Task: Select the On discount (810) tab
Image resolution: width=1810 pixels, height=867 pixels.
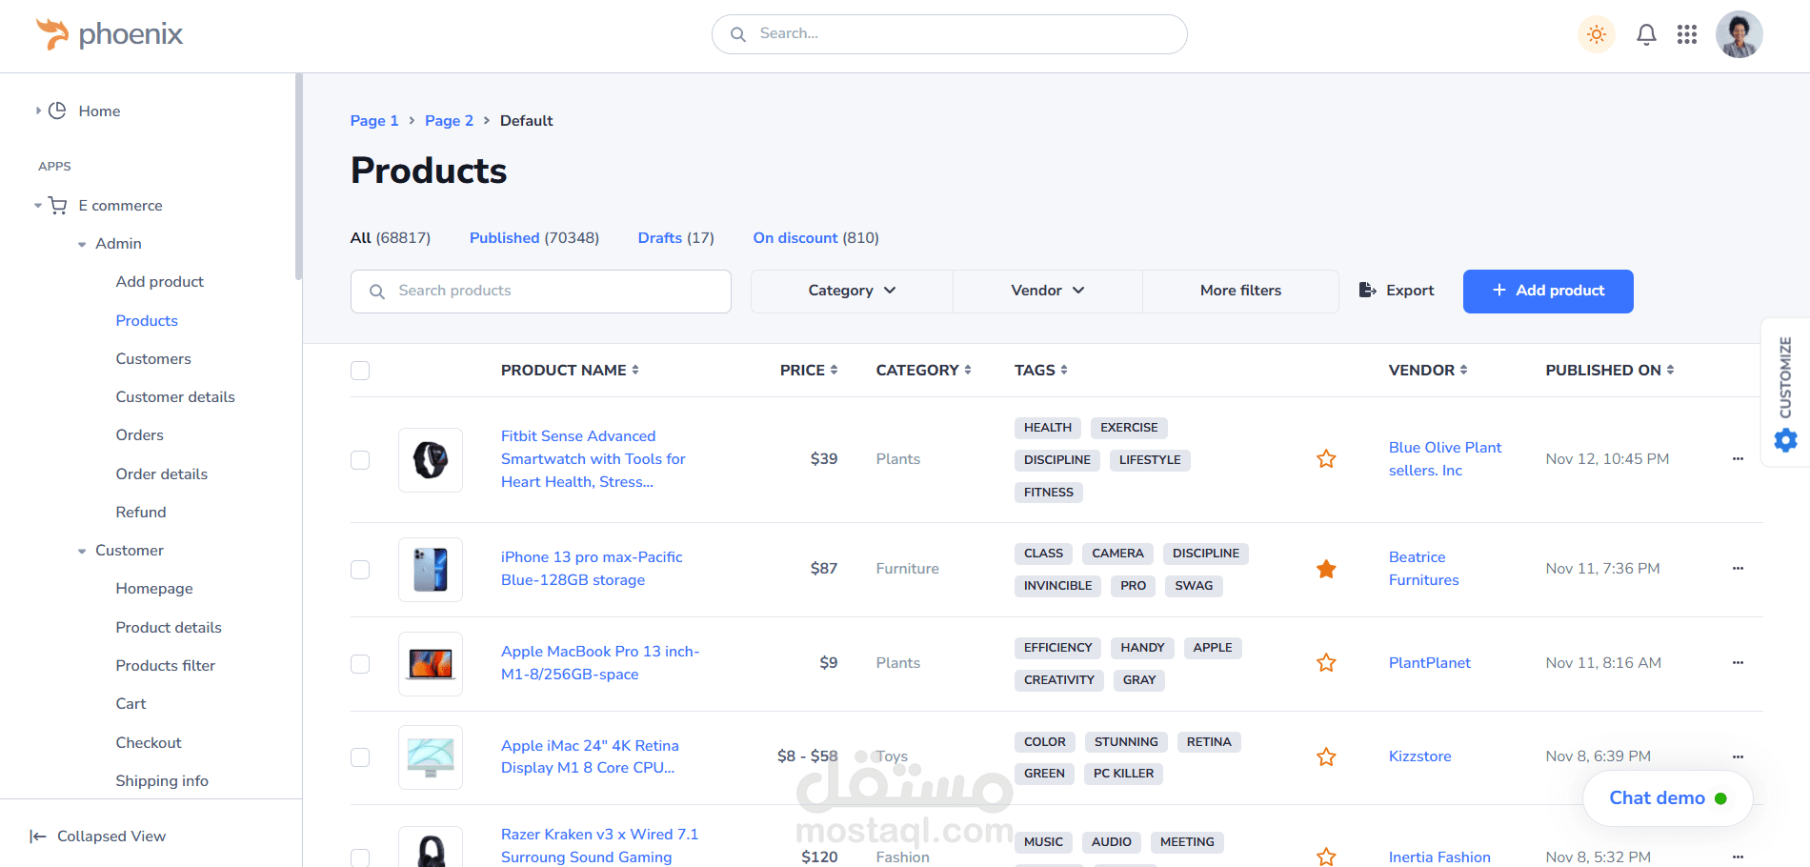Action: [816, 237]
